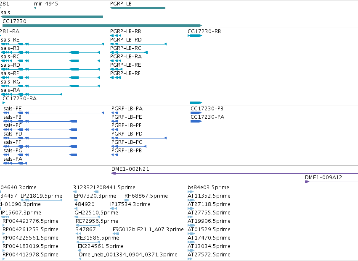Select the sals-PD protein label
The image size is (358, 261).
tap(13, 134)
